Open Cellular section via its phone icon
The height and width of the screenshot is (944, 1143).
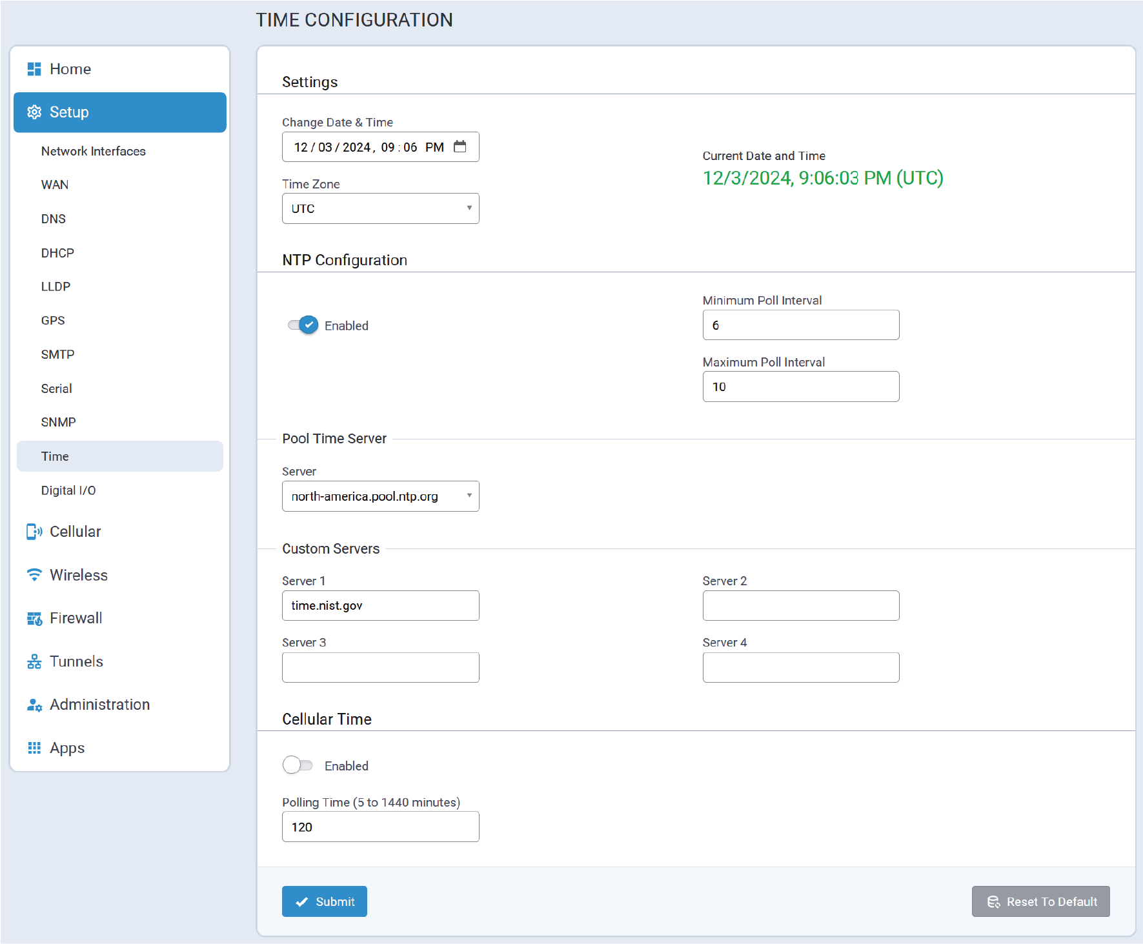point(34,532)
